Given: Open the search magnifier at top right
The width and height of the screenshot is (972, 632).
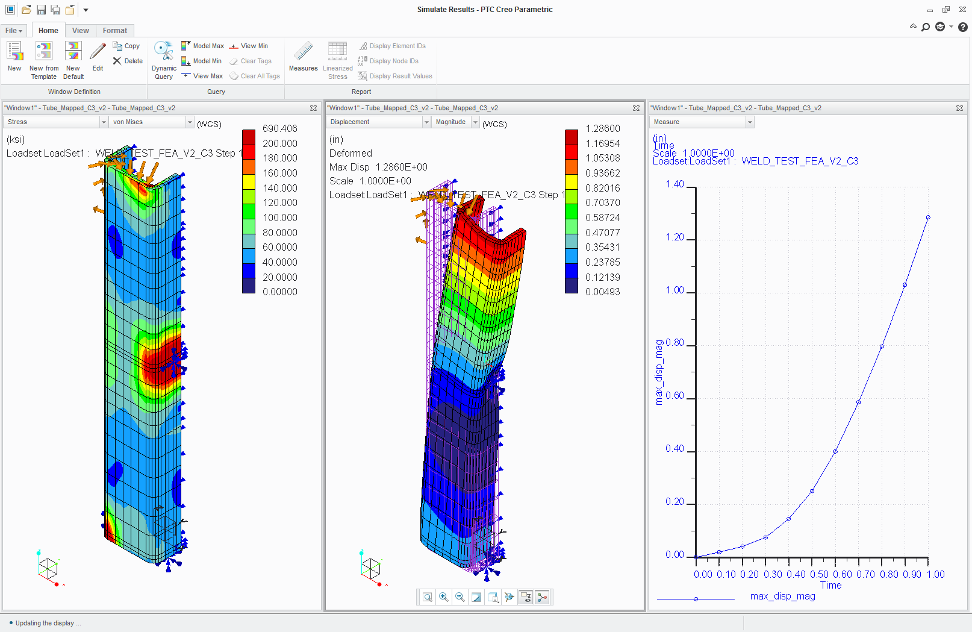Looking at the screenshot, I should pos(926,27).
